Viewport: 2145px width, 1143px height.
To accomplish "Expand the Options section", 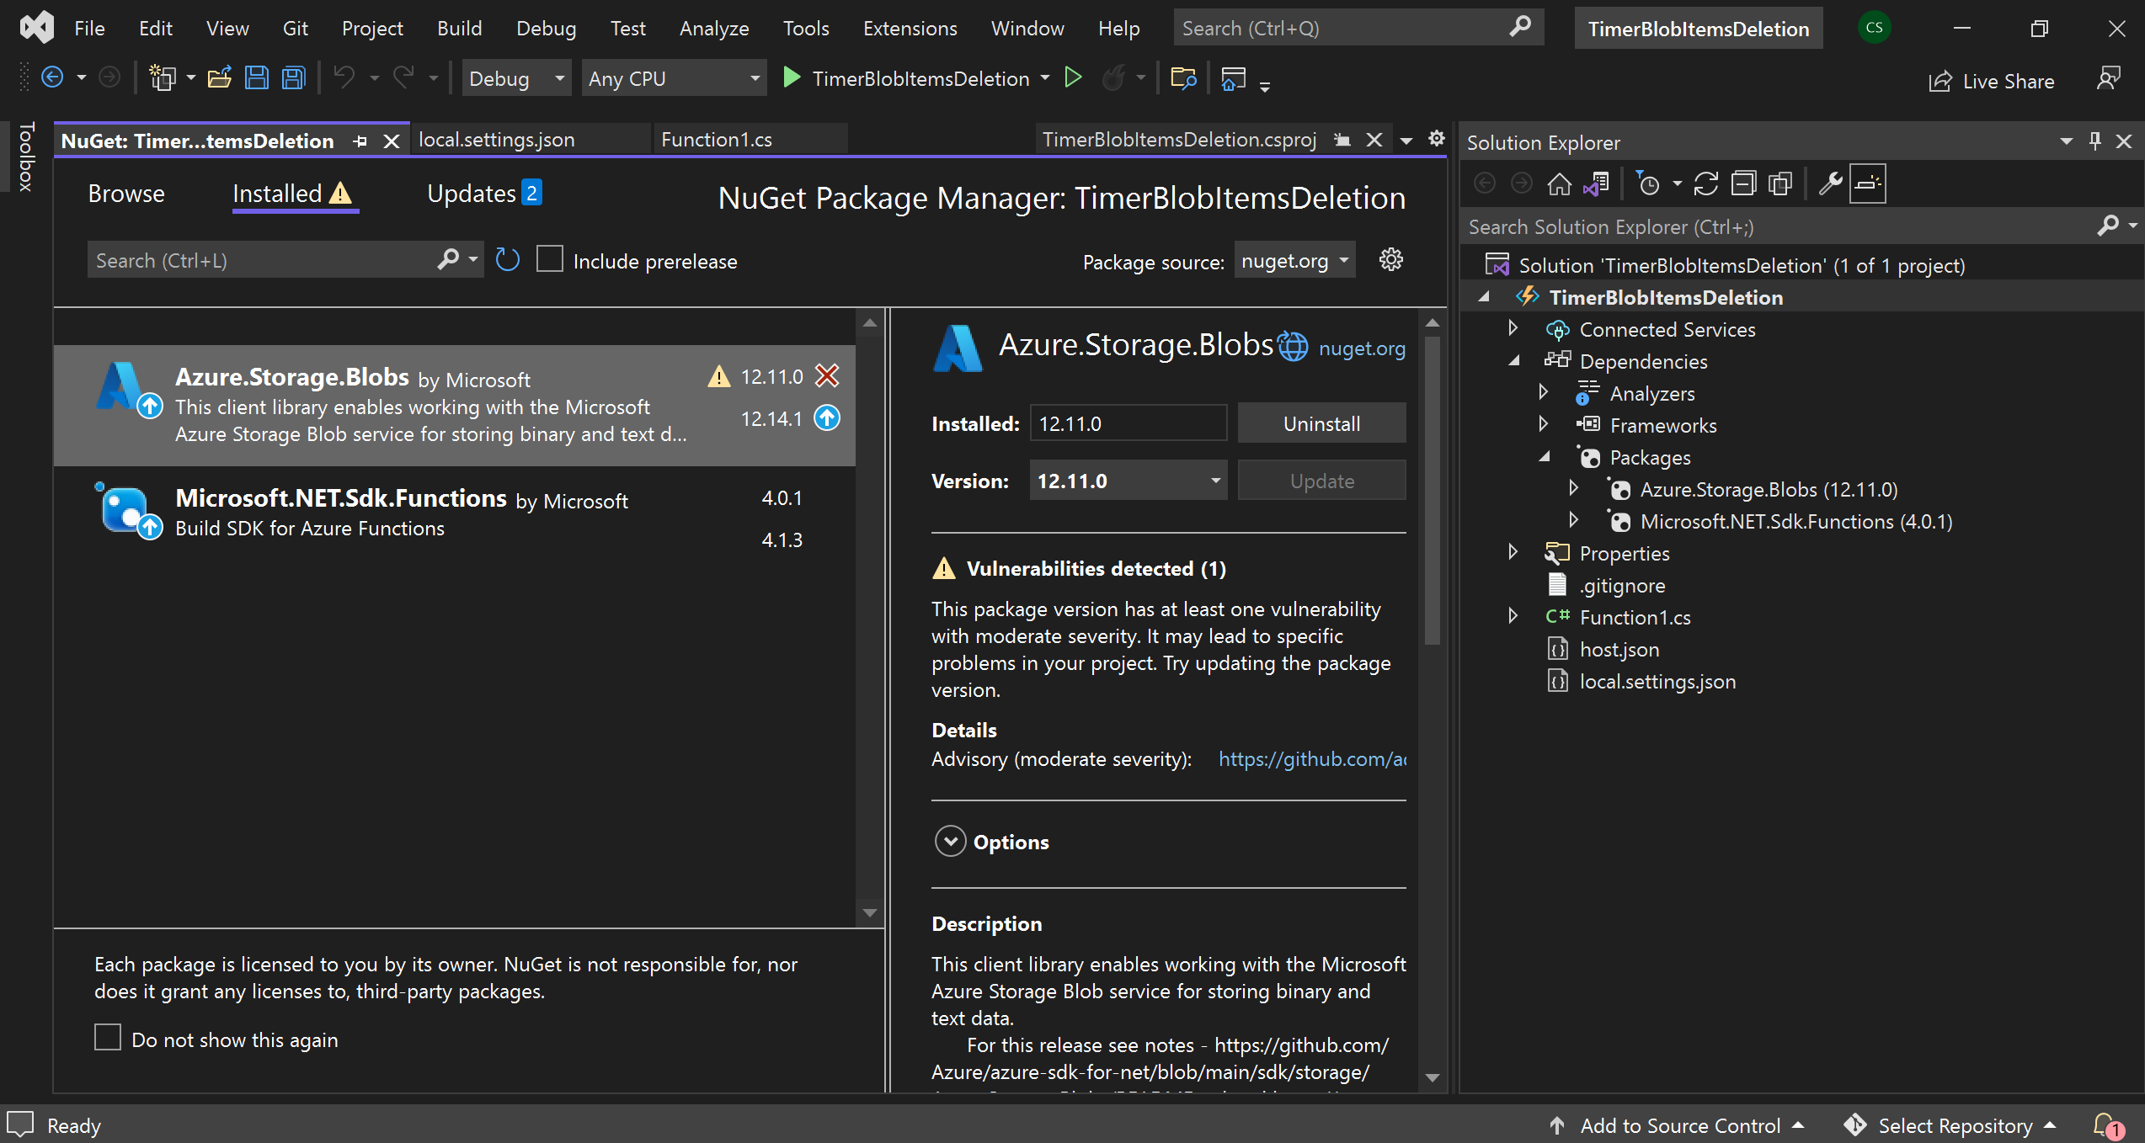I will (950, 841).
